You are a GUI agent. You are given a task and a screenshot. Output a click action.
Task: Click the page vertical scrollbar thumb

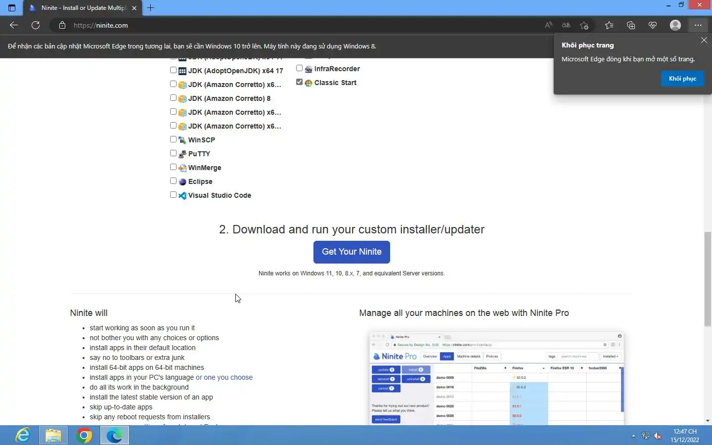(x=708, y=278)
